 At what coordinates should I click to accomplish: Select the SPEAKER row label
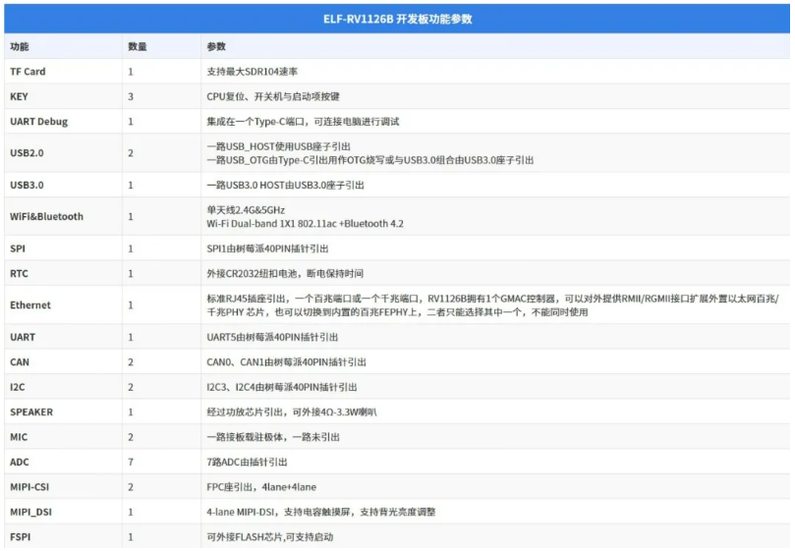(x=31, y=413)
